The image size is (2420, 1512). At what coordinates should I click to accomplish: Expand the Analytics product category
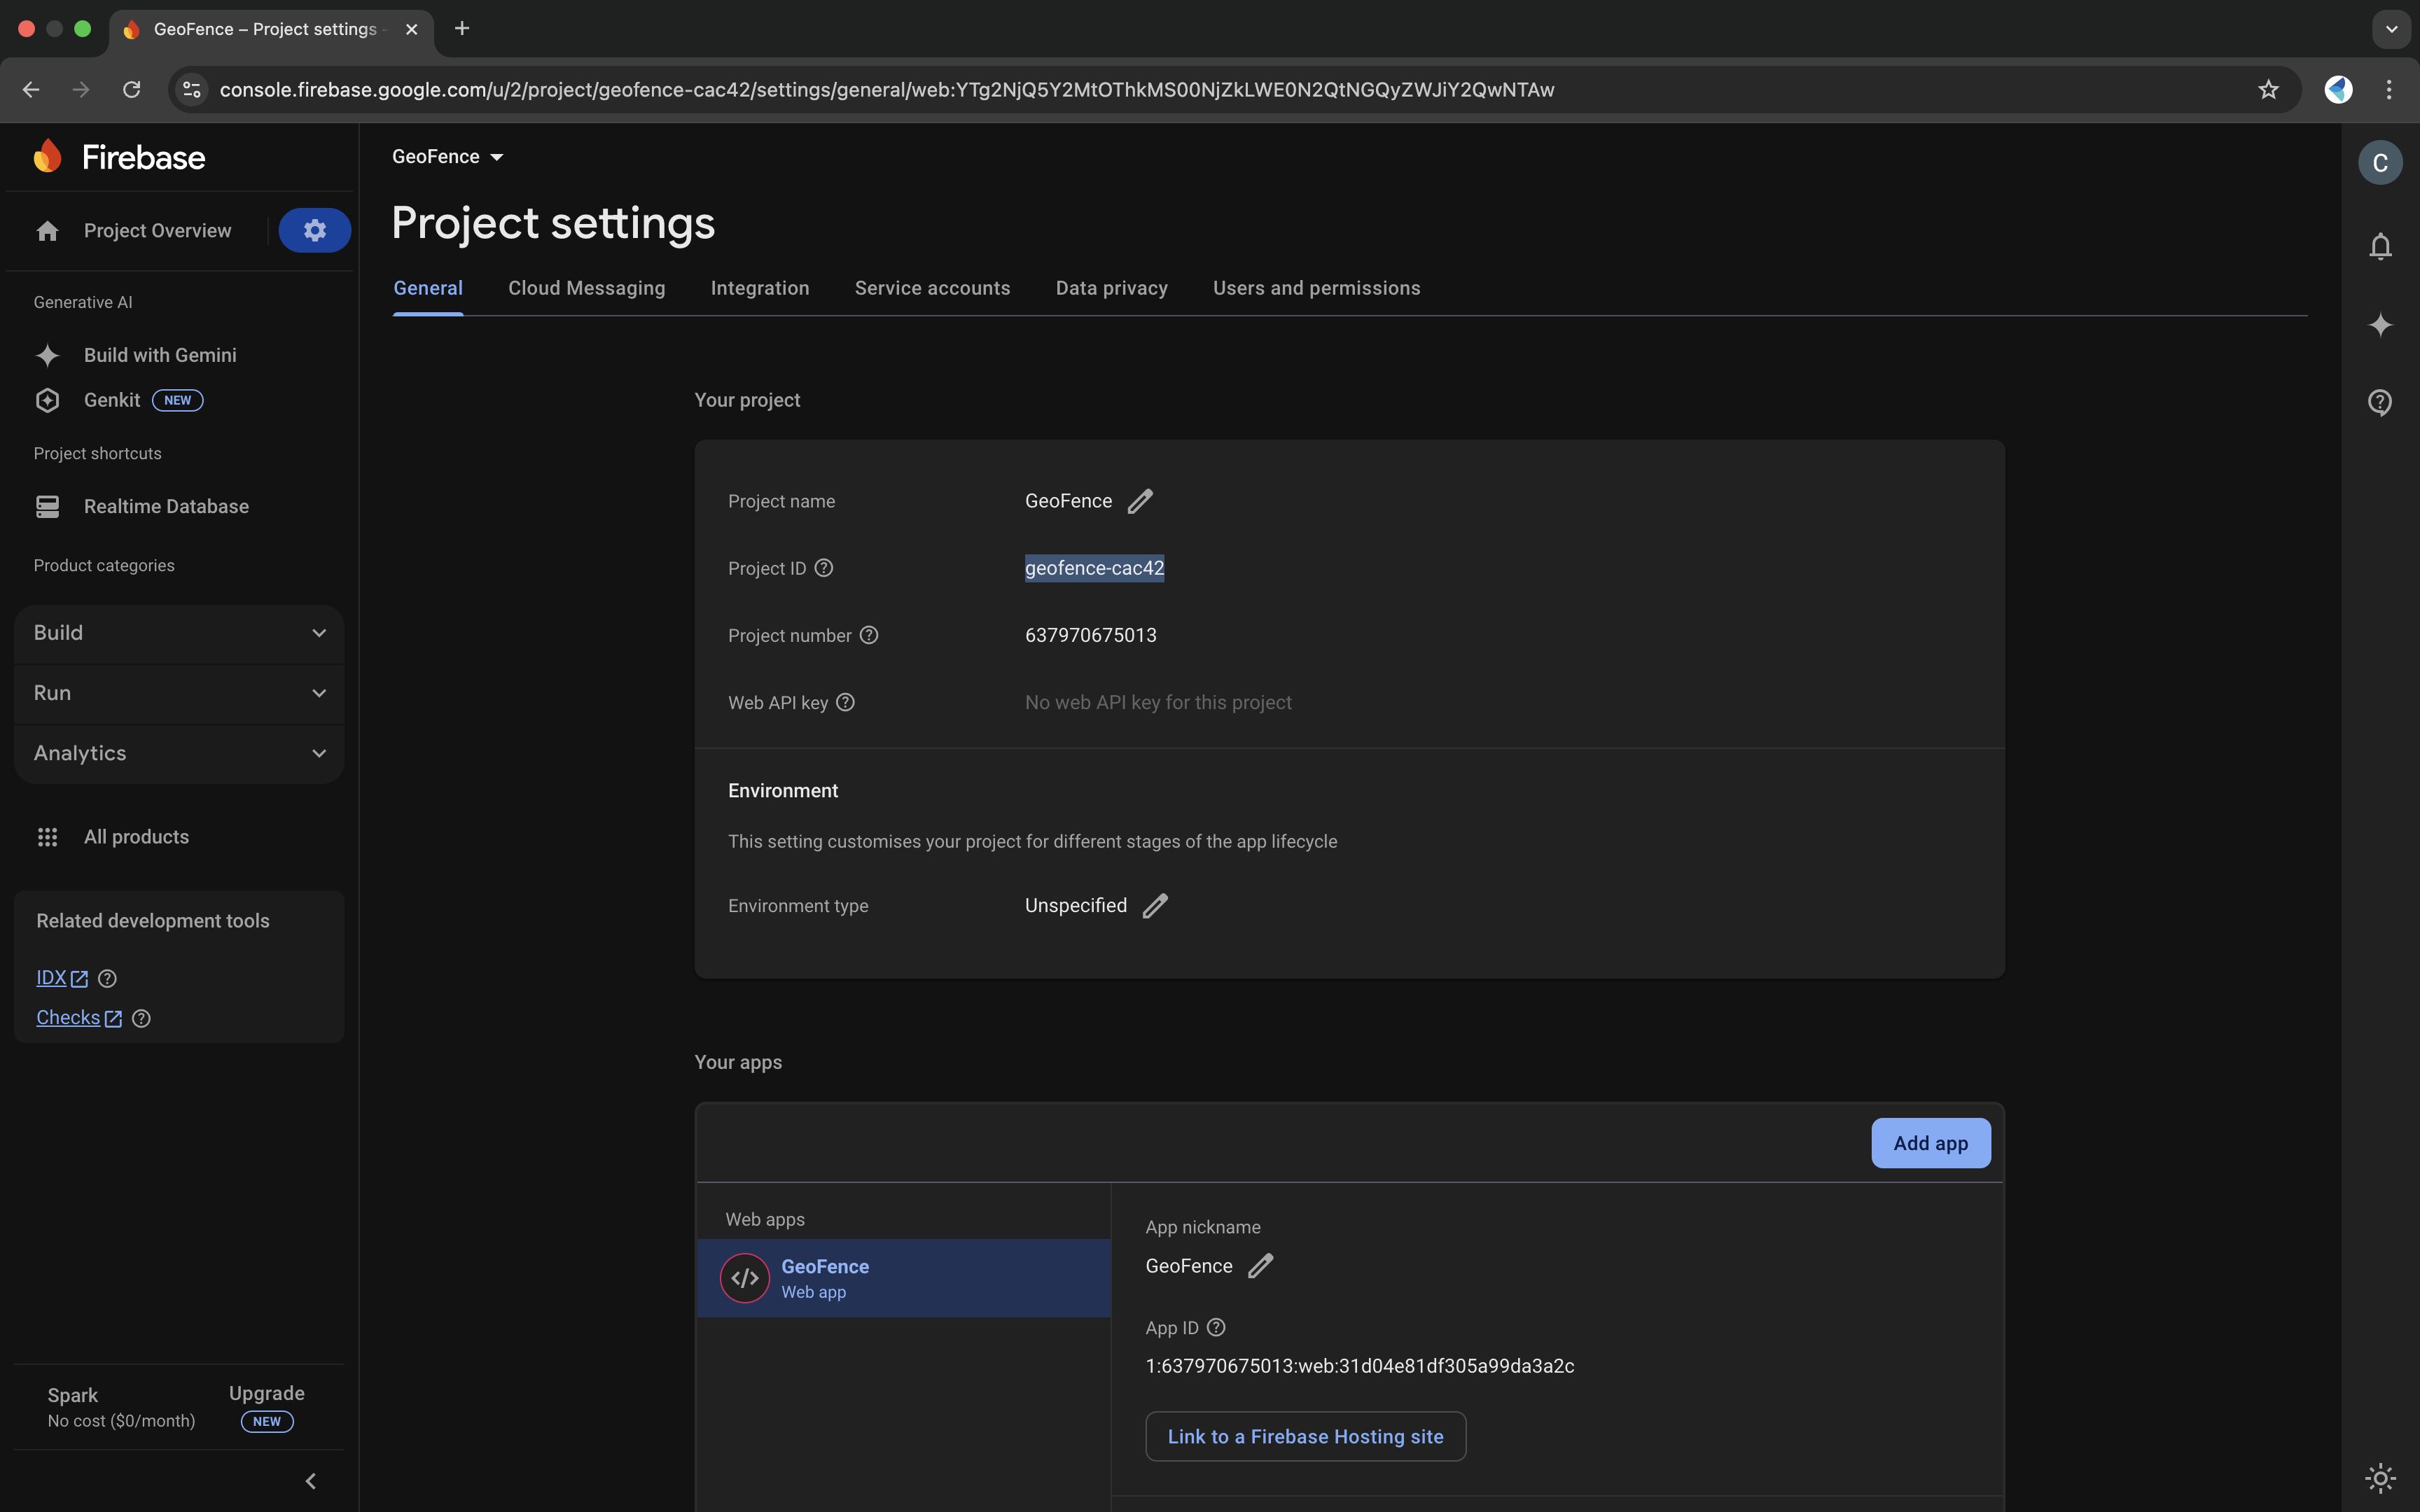pos(177,753)
